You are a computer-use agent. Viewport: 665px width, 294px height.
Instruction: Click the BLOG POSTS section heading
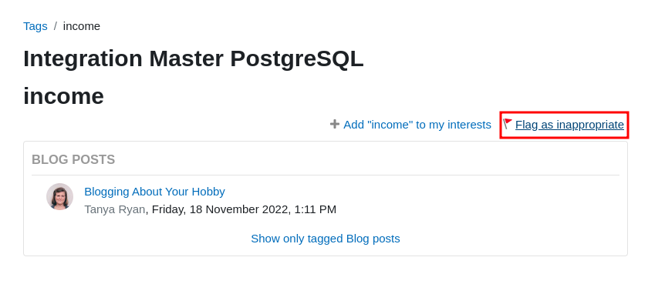pyautogui.click(x=73, y=159)
